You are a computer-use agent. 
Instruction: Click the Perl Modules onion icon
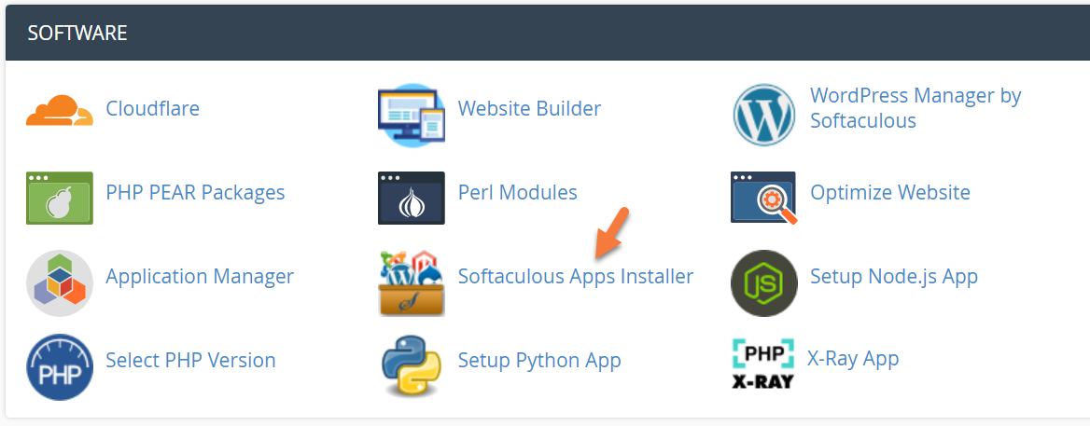[x=412, y=198]
